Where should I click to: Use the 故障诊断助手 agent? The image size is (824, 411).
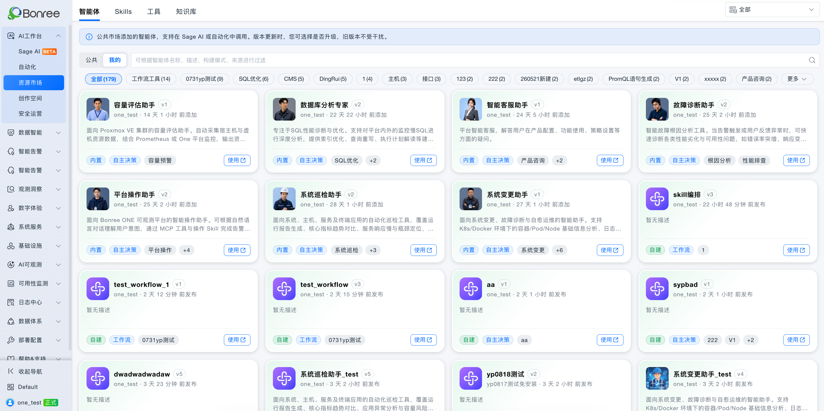click(x=796, y=160)
